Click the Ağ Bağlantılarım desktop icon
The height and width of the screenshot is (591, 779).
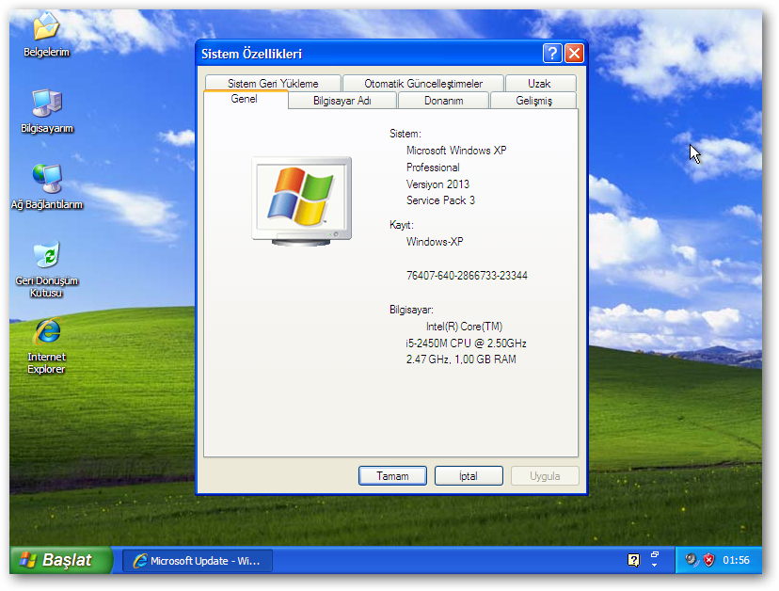[46, 179]
